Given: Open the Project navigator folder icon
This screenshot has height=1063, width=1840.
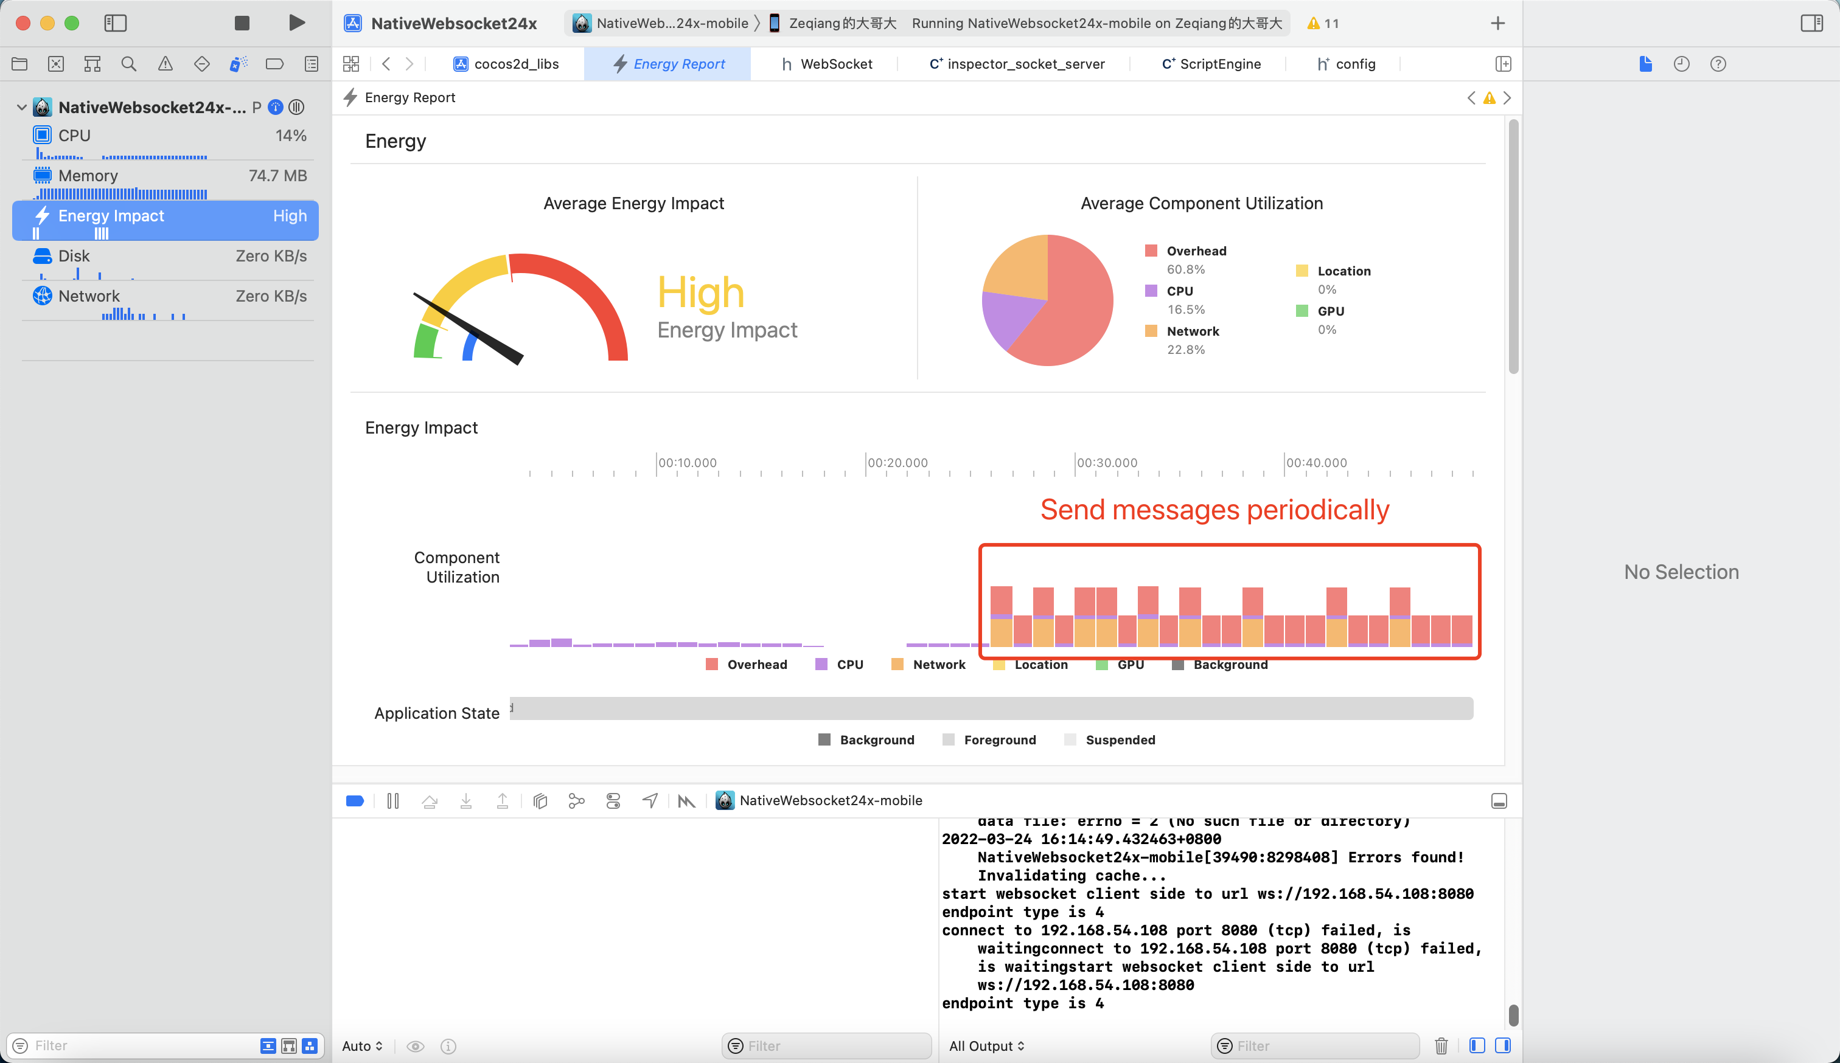Looking at the screenshot, I should pos(19,63).
